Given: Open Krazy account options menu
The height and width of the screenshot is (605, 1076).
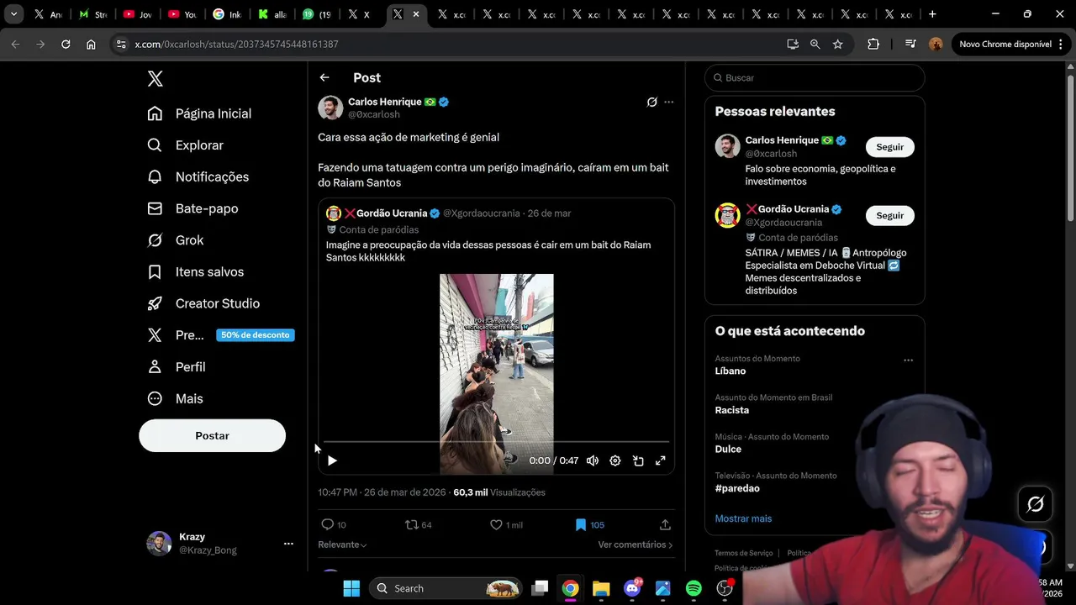Looking at the screenshot, I should (288, 544).
